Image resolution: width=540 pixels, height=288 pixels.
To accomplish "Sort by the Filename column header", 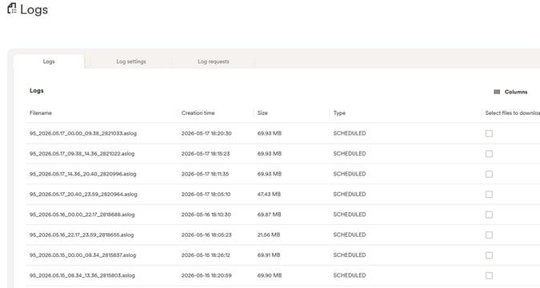I will pos(41,113).
